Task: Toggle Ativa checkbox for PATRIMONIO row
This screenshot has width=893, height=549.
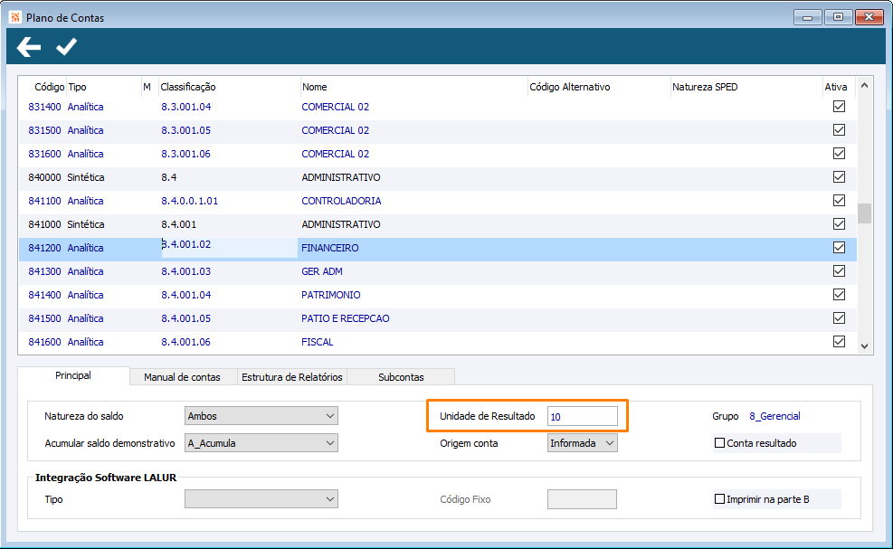Action: coord(839,295)
